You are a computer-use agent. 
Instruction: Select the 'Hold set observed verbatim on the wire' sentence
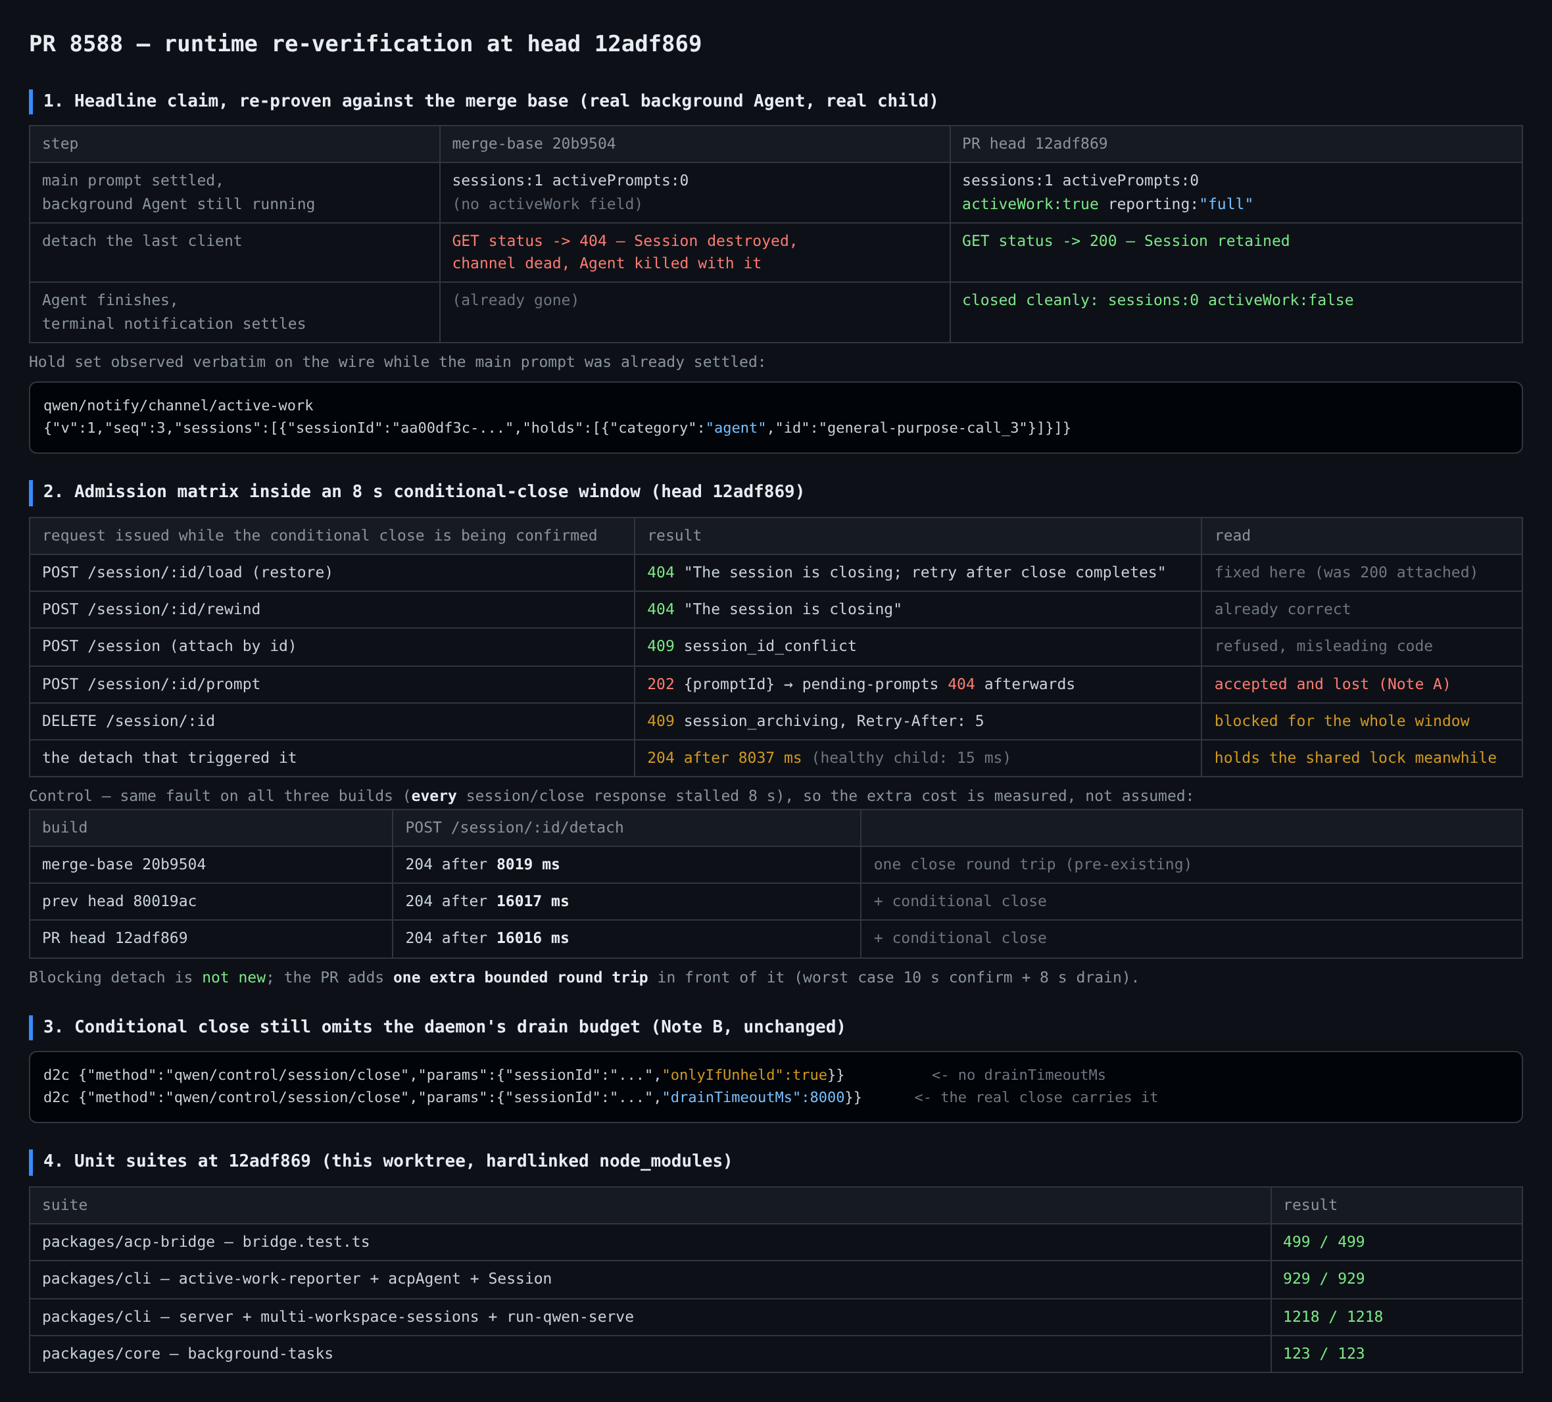pyautogui.click(x=397, y=362)
